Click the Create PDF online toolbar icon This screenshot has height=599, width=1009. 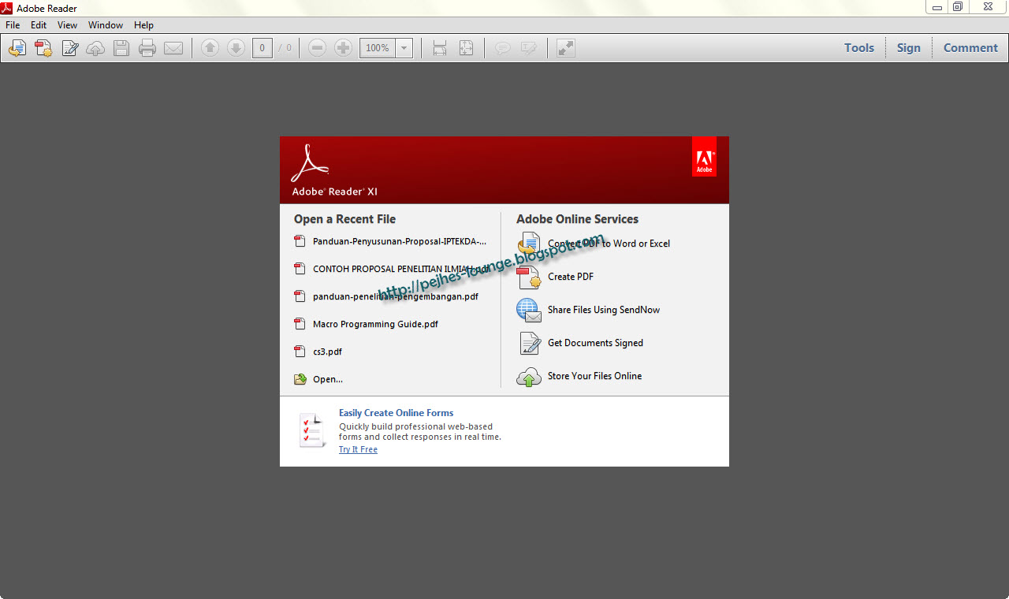click(43, 48)
